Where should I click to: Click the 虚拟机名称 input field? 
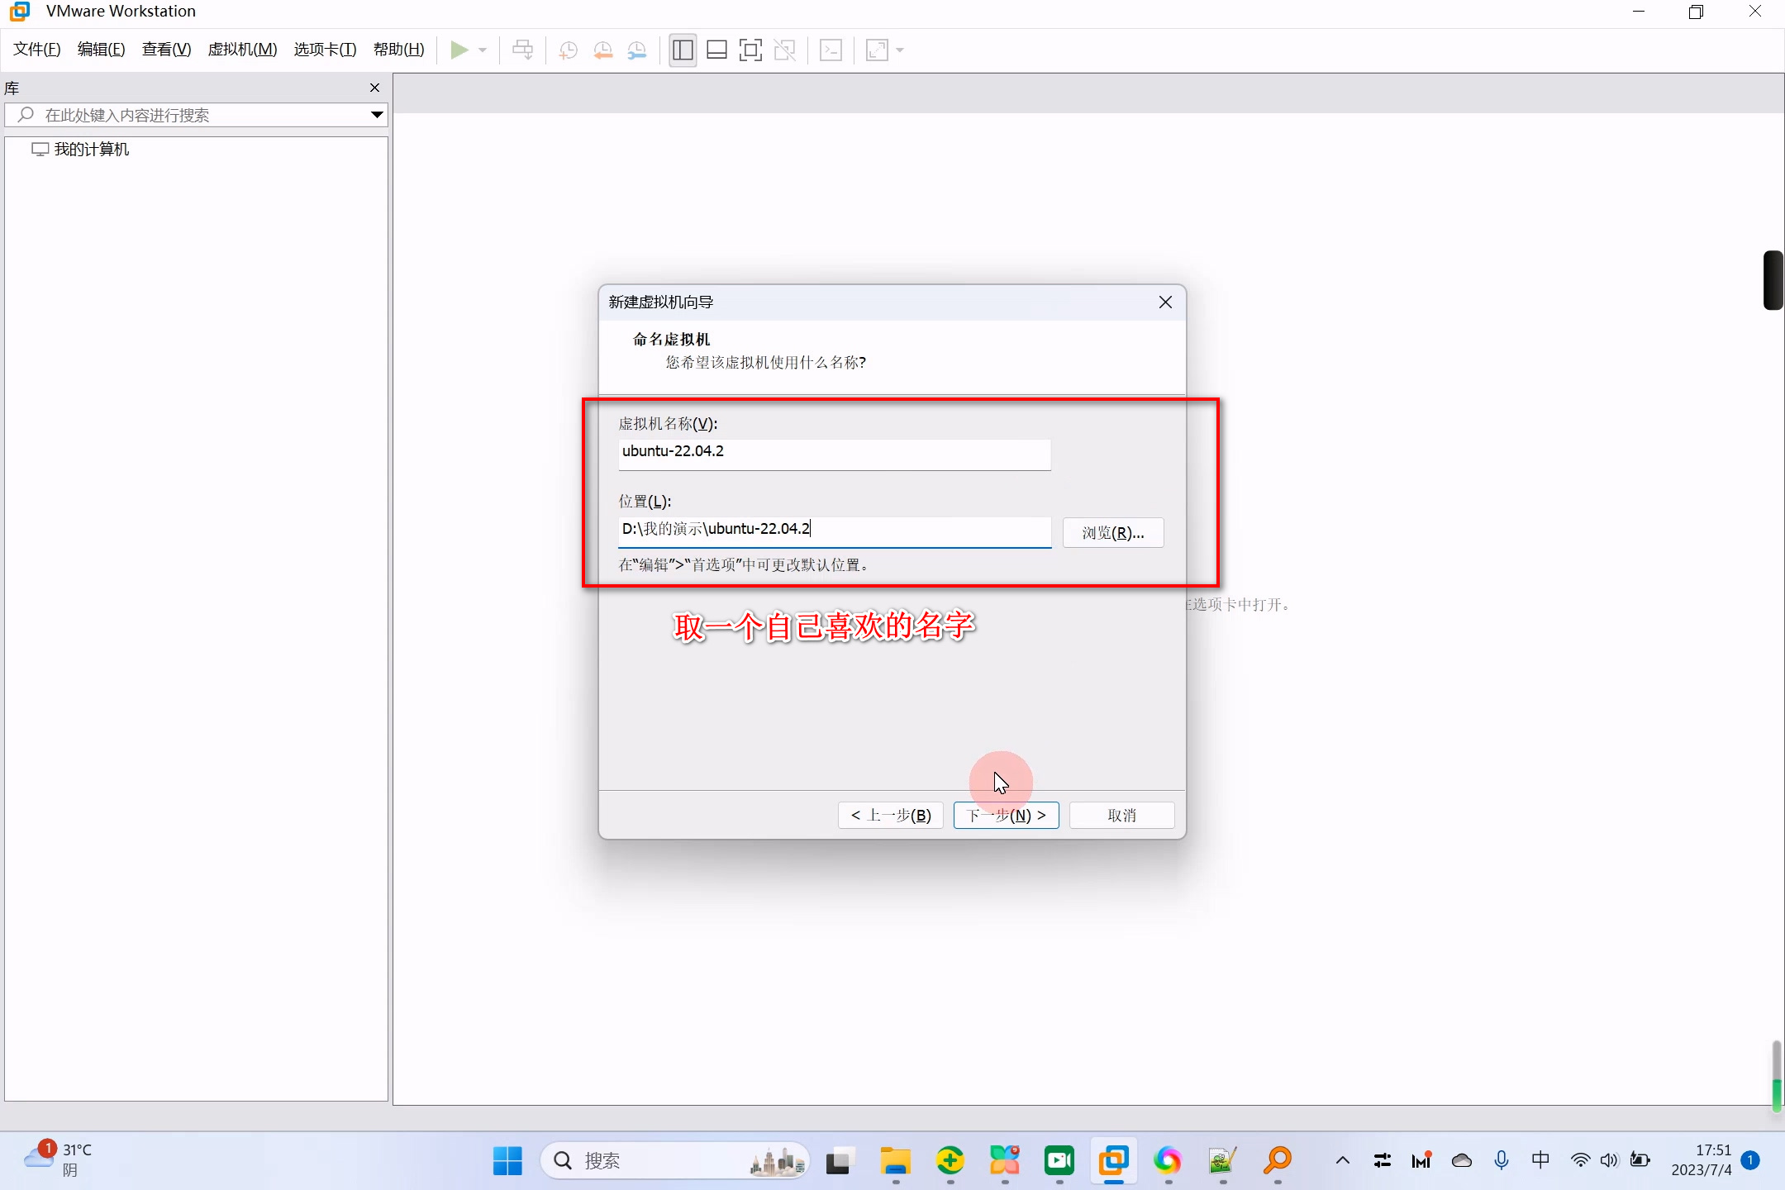[835, 455]
